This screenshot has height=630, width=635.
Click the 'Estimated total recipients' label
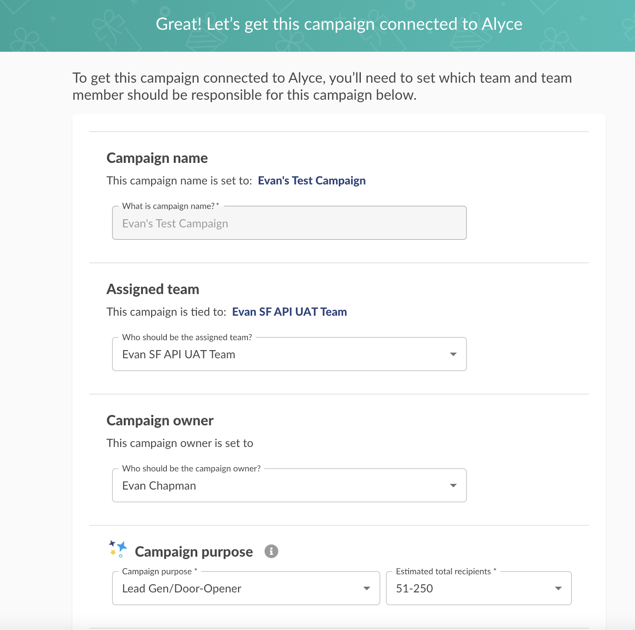(446, 572)
